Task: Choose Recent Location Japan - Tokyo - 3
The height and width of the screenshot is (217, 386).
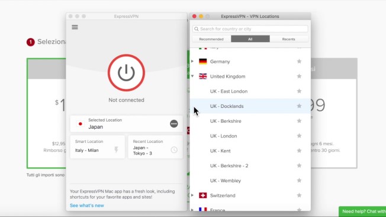Action: coord(155,147)
